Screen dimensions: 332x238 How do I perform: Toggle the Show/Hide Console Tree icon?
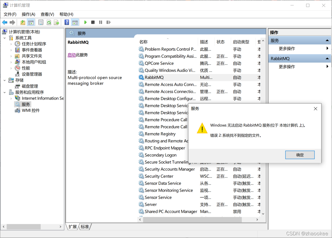click(31, 22)
